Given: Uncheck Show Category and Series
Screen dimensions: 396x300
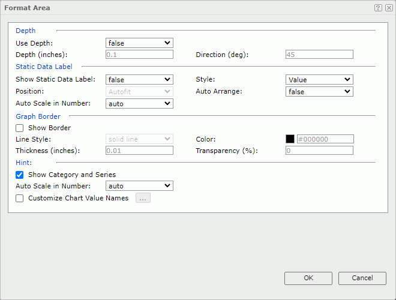Looking at the screenshot, I should pos(20,175).
